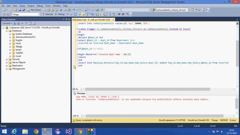Click the Parse checkmark icon
This screenshot has width=240, height=135.
71,14
